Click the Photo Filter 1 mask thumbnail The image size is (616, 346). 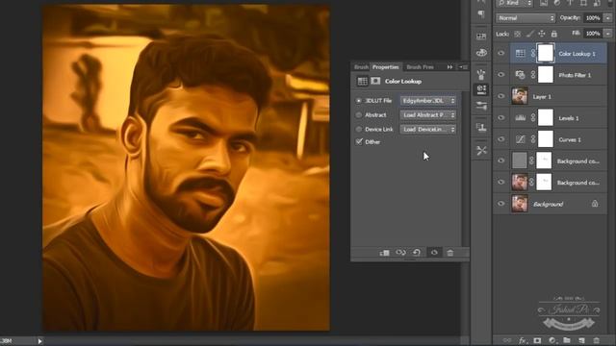pyautogui.click(x=546, y=75)
